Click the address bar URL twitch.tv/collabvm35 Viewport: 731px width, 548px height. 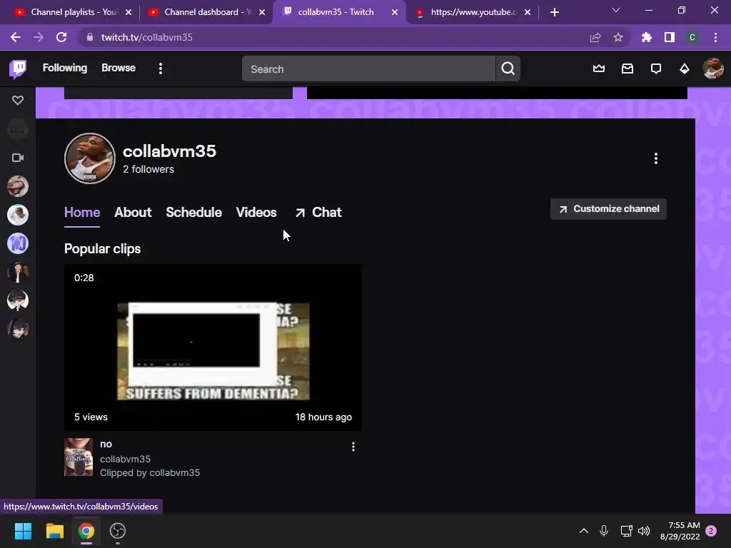coord(147,37)
